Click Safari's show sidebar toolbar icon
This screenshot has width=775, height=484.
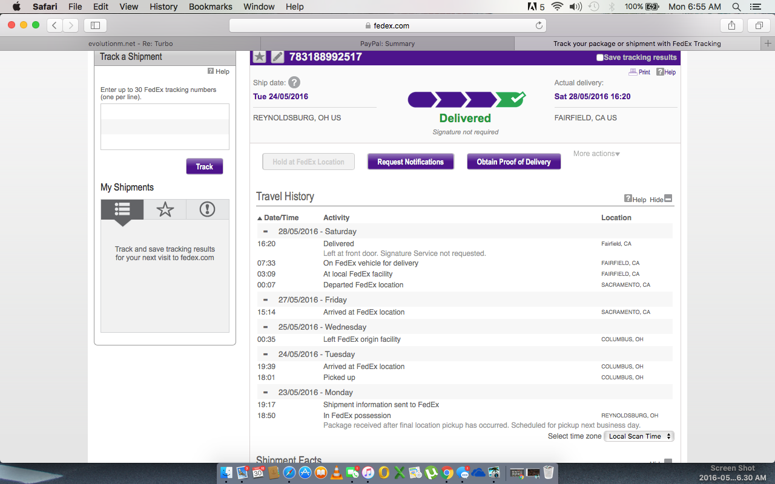click(x=95, y=25)
